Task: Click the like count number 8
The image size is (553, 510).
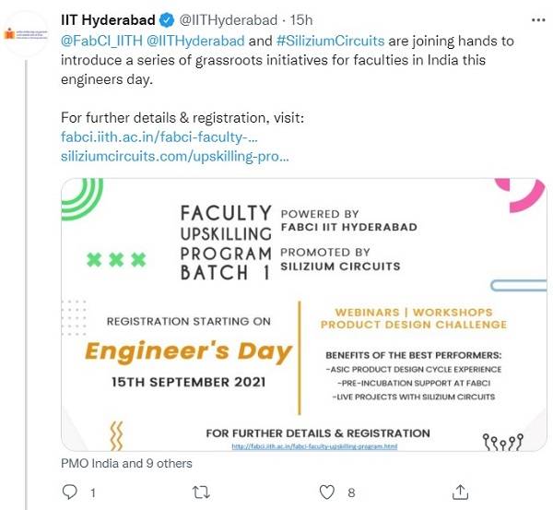Action: (352, 492)
